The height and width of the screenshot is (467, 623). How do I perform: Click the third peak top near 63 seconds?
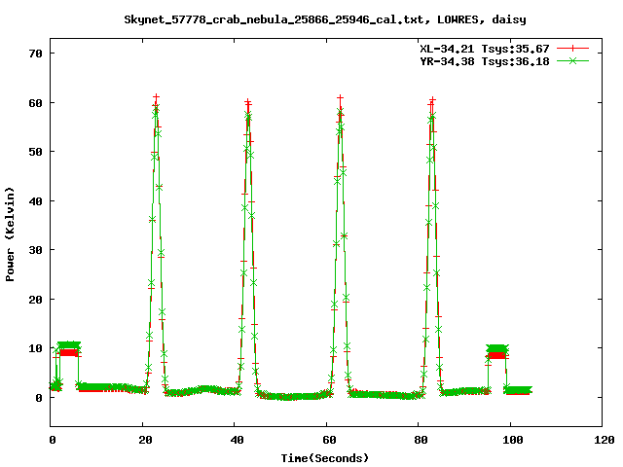pyautogui.click(x=340, y=97)
